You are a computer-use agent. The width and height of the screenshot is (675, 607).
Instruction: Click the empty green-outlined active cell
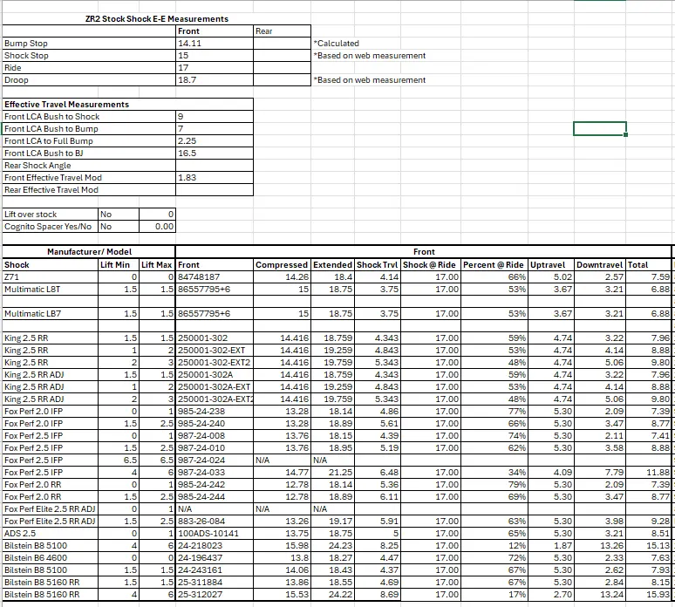[x=601, y=129]
